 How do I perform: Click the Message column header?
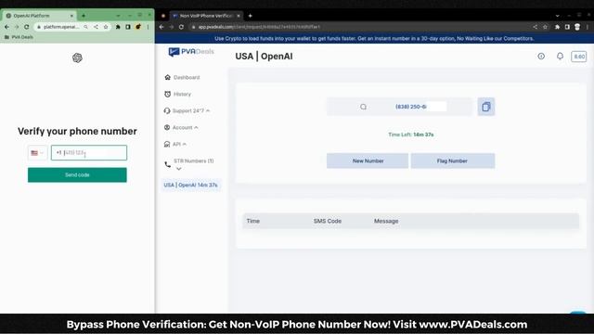click(x=386, y=221)
